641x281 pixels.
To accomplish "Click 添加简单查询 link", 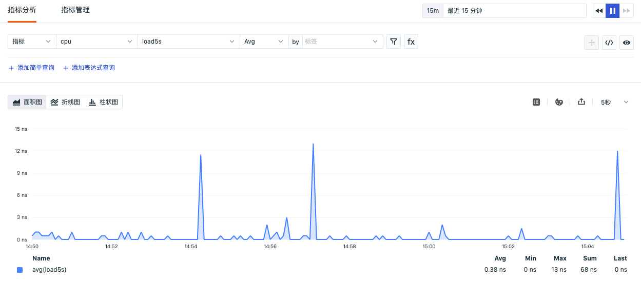I will pos(31,68).
